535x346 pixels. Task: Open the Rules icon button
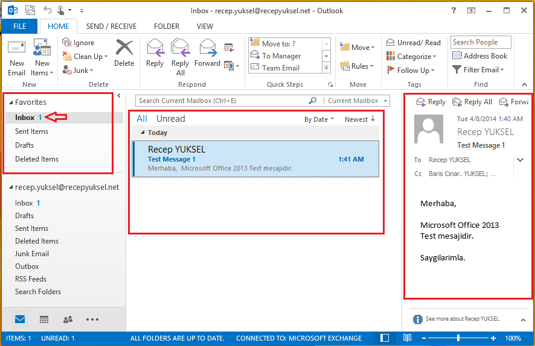click(357, 66)
